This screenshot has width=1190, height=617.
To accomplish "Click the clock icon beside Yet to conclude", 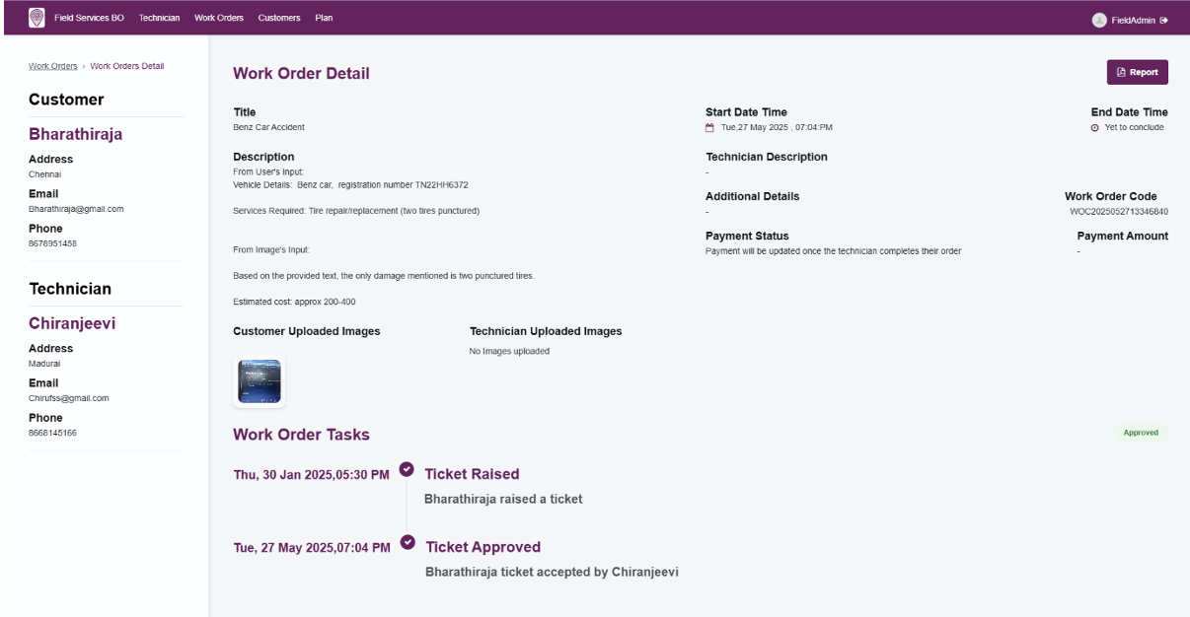I will point(1095,127).
